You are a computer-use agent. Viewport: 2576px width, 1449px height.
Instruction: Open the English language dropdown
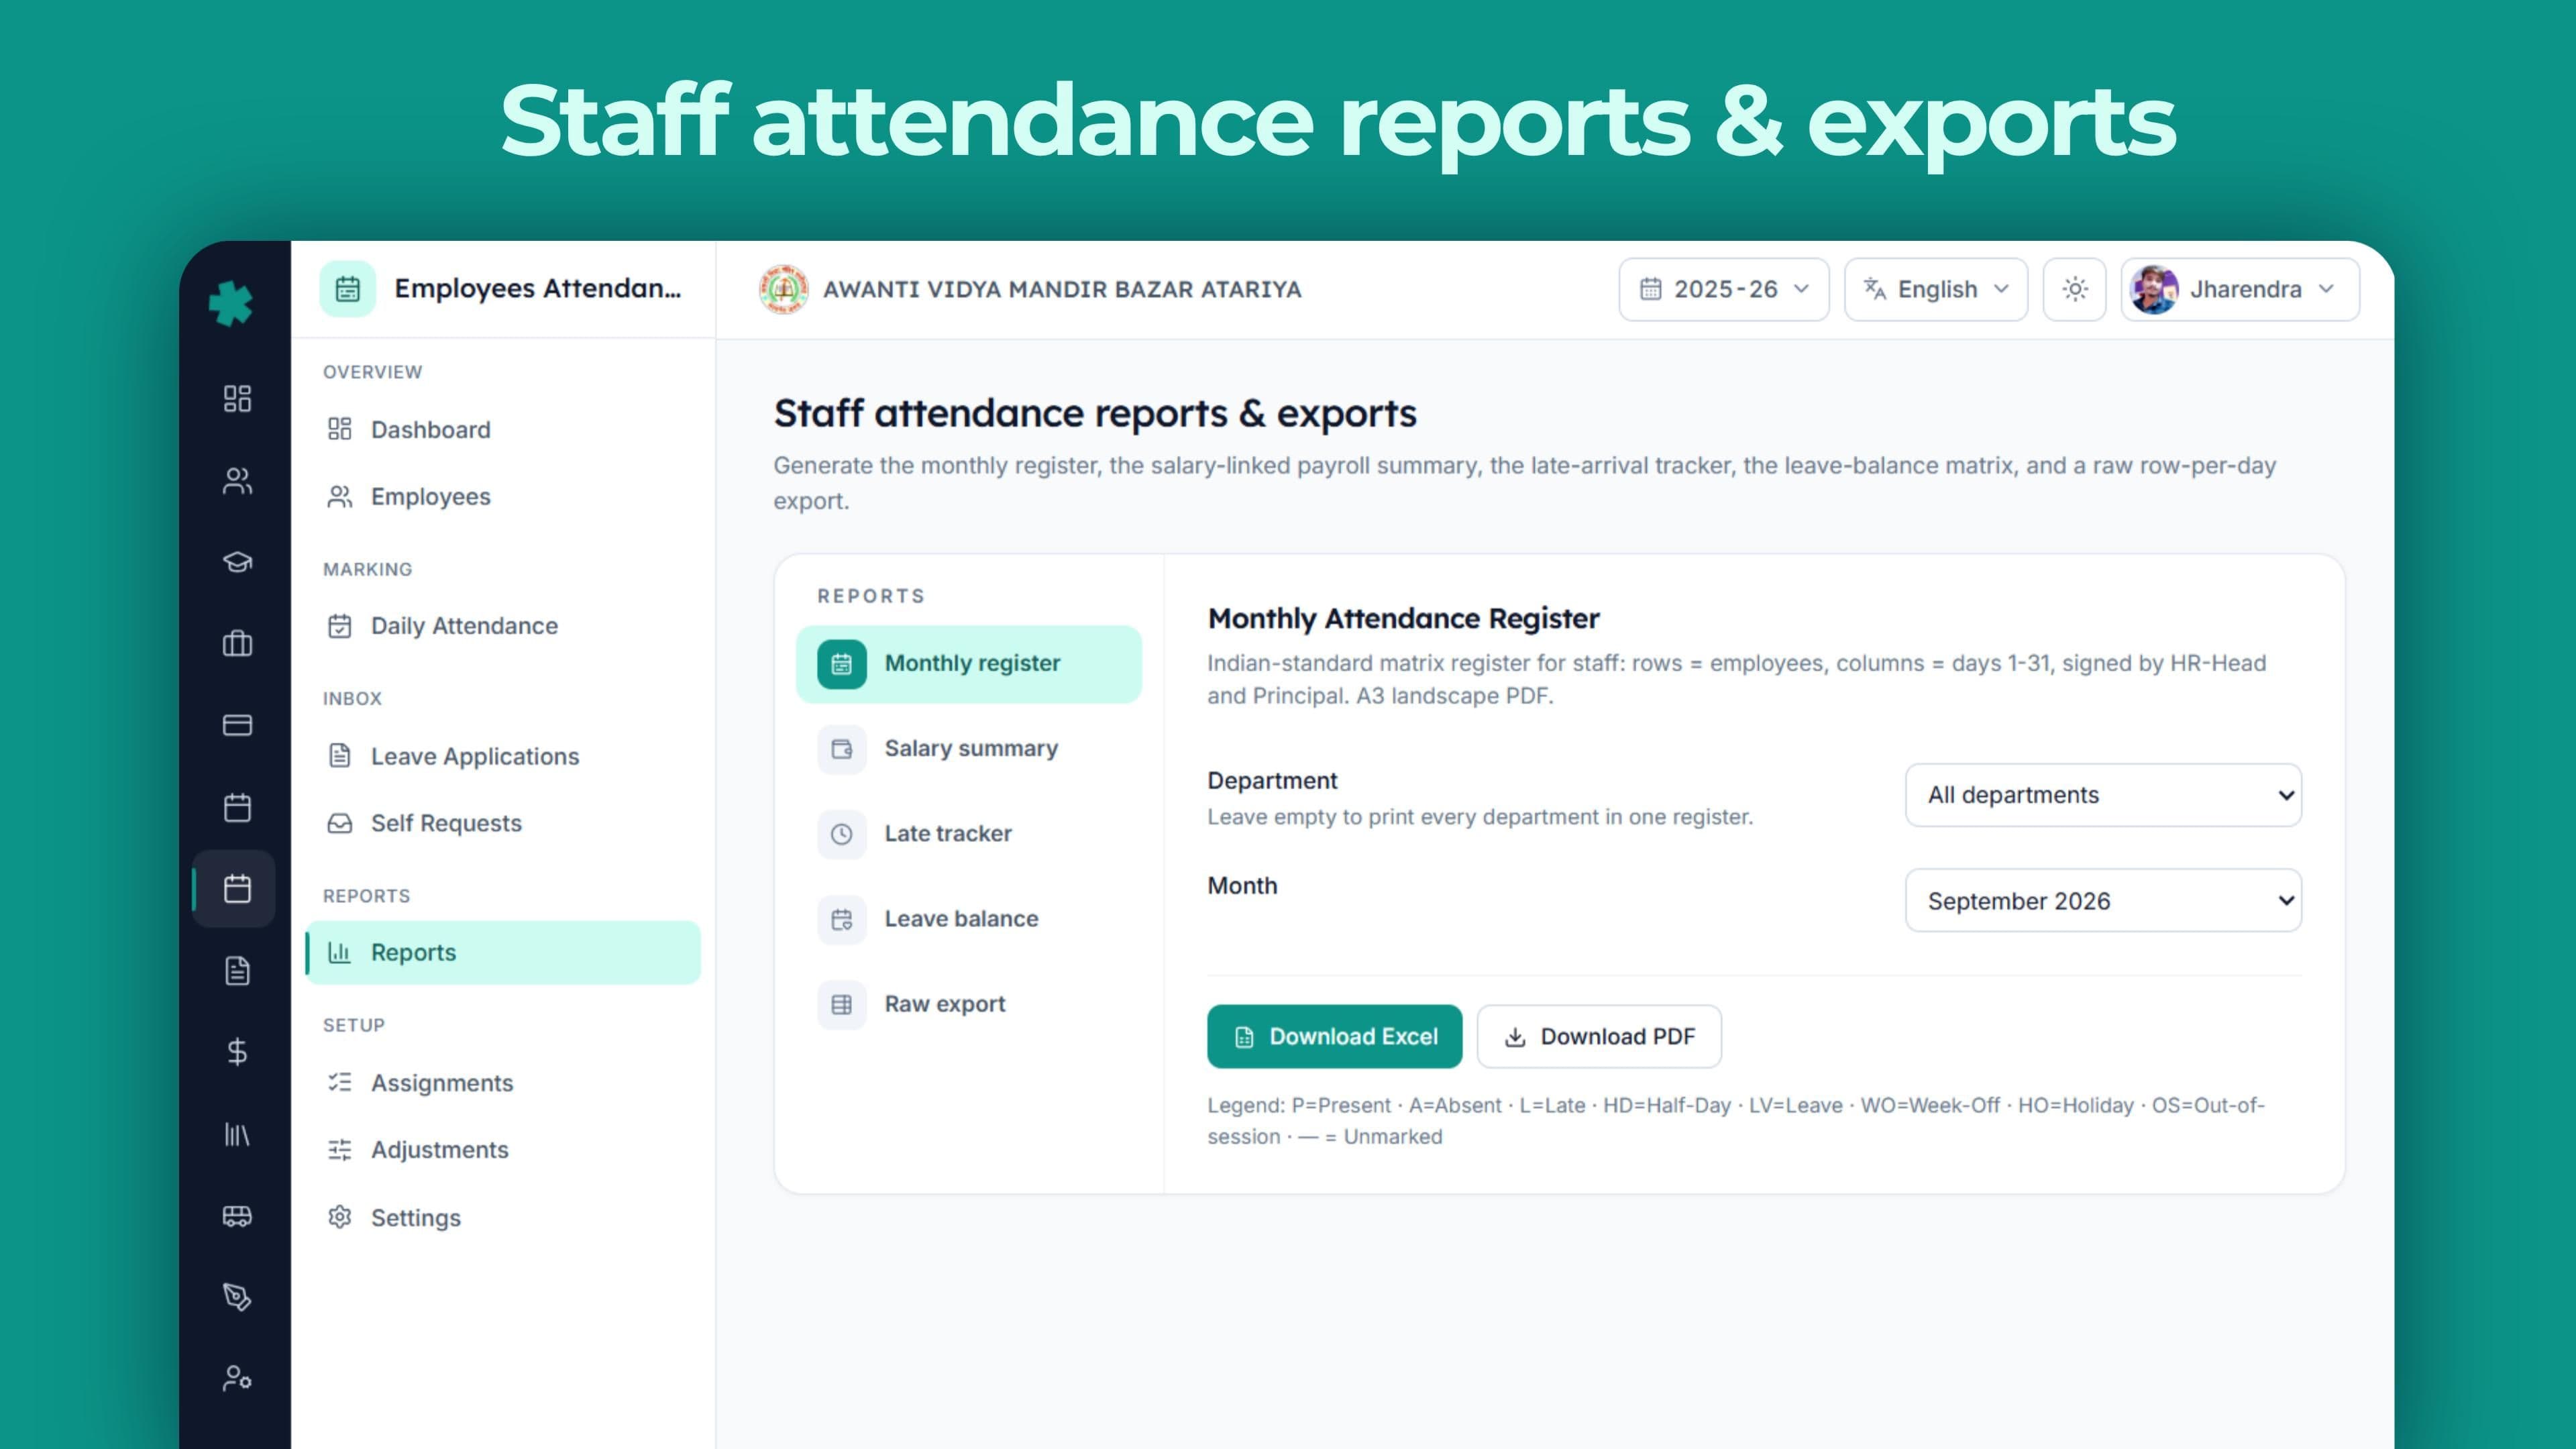[1936, 289]
